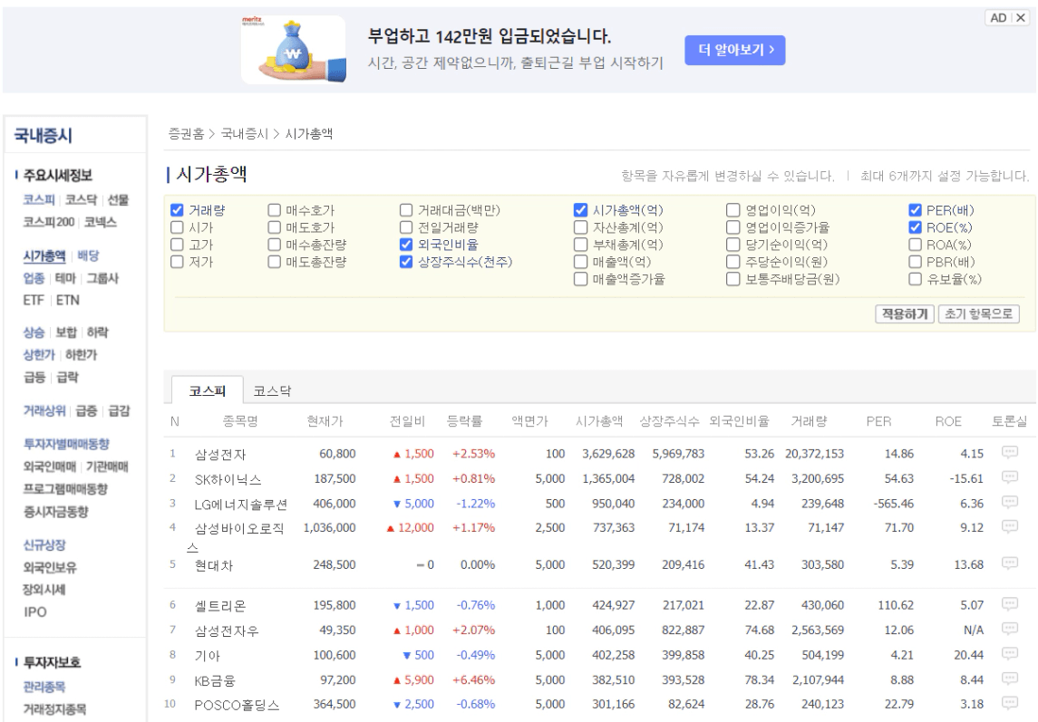Reset with 초기 항목으로 button
The width and height of the screenshot is (1038, 722).
979,314
